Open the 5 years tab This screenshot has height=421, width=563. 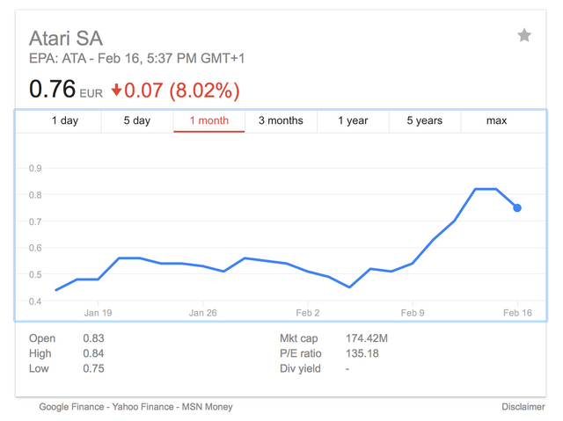(424, 120)
